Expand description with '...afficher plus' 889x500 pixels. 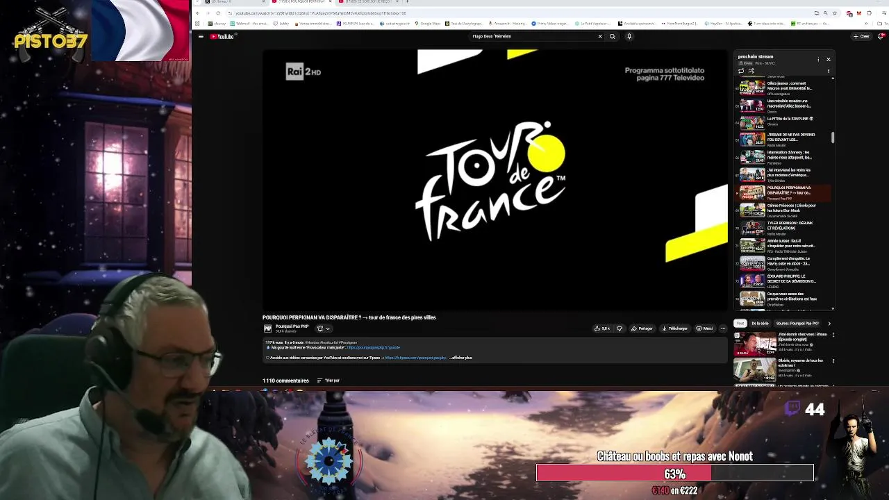(x=461, y=358)
